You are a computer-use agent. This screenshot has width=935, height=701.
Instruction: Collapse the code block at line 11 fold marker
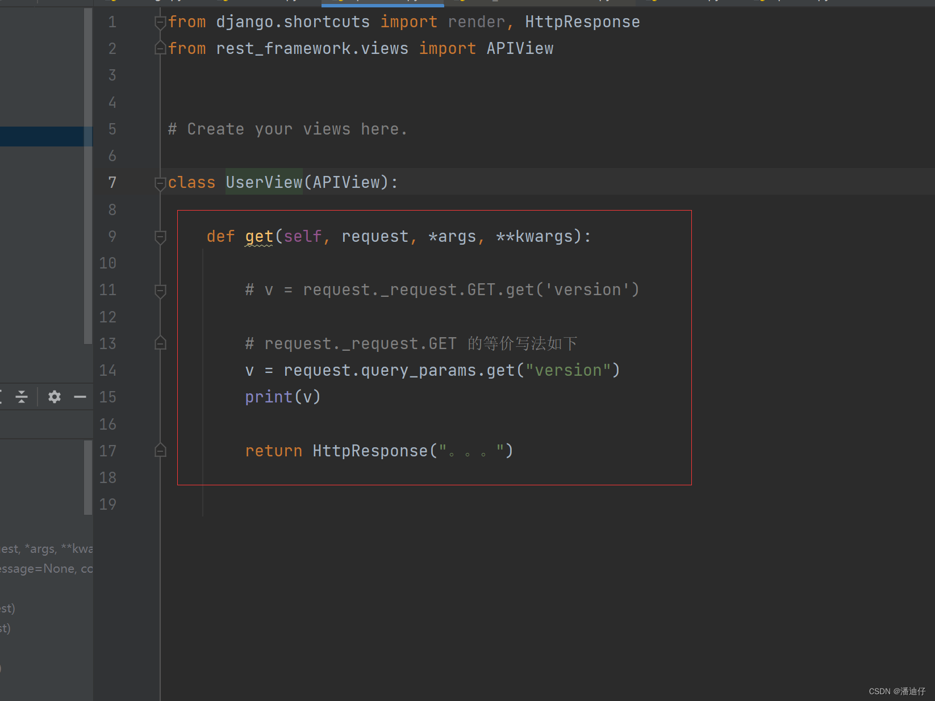tap(160, 291)
